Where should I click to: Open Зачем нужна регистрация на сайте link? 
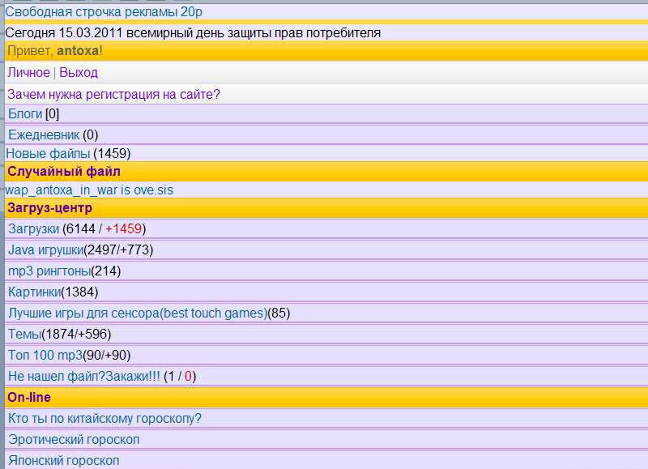[113, 94]
